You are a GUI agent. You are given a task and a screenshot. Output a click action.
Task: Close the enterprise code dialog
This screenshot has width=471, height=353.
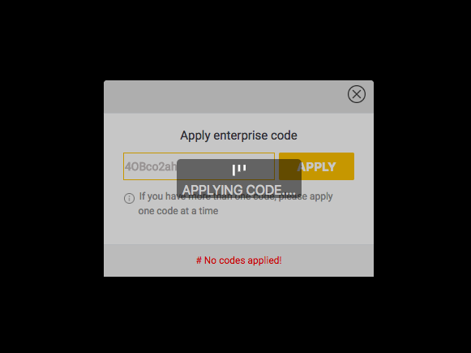click(357, 94)
